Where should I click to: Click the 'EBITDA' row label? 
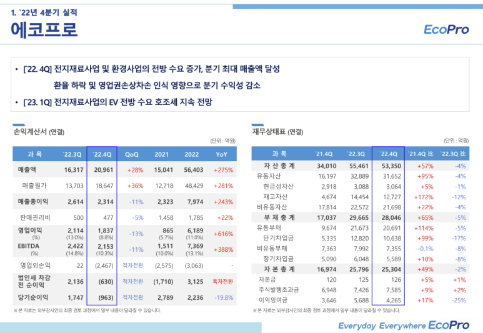coord(28,246)
